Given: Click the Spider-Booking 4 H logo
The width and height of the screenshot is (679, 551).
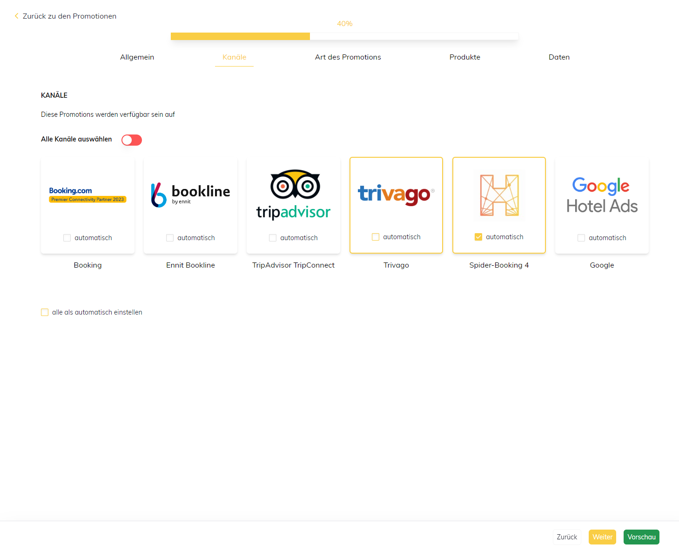Looking at the screenshot, I should [499, 195].
